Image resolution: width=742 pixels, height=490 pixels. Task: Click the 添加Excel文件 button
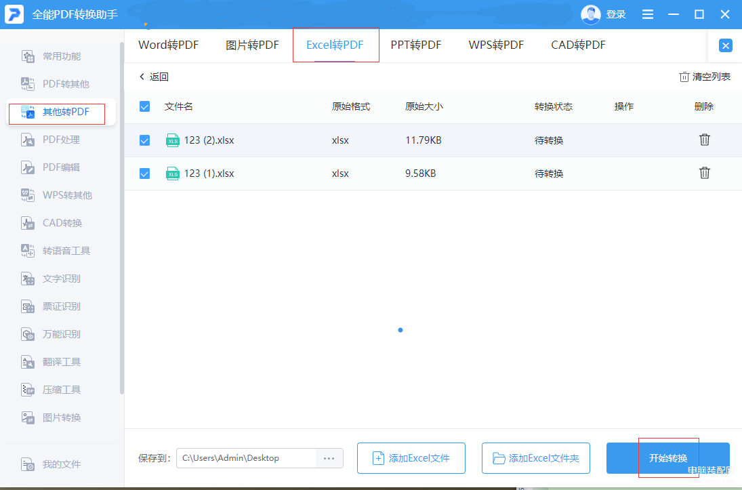click(x=411, y=458)
